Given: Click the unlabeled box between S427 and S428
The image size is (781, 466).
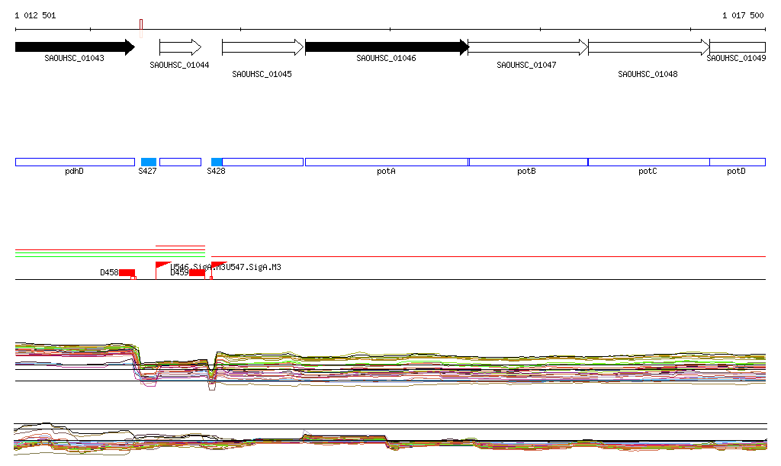Looking at the screenshot, I should point(180,162).
